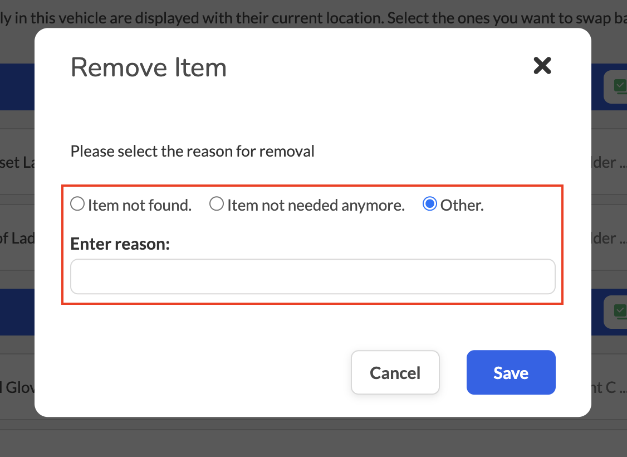Click the partially hidden 'set La' row
Viewport: 627px width, 457px height.
coord(17,162)
